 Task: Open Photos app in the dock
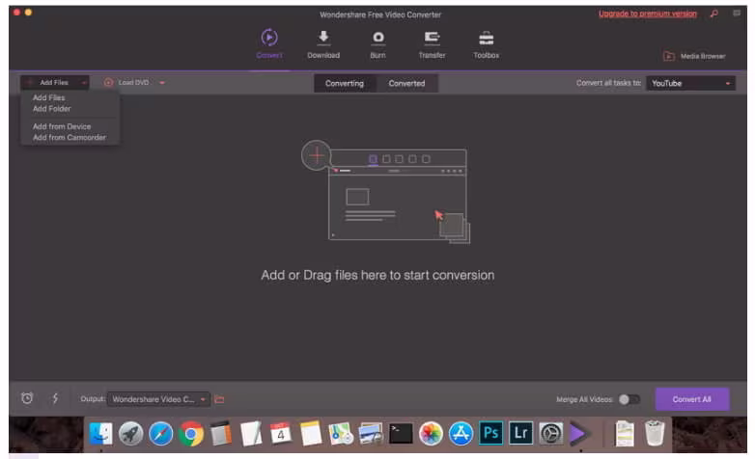431,434
